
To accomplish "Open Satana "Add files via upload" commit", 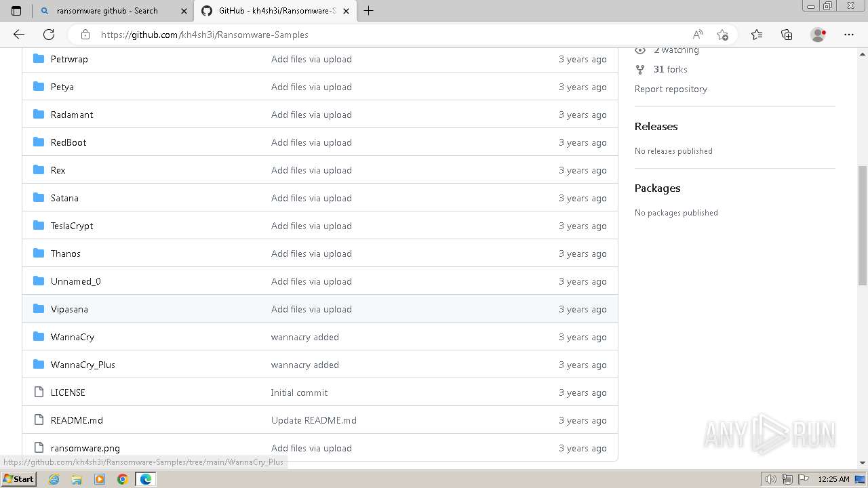I will [x=311, y=198].
